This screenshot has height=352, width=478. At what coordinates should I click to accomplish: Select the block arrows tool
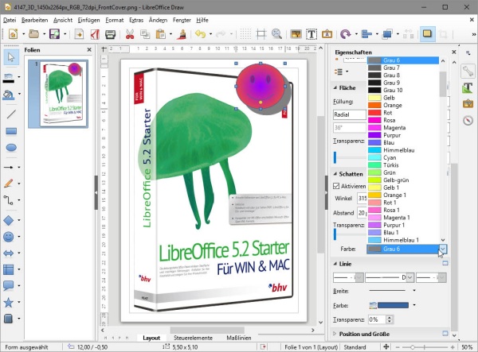click(x=9, y=253)
